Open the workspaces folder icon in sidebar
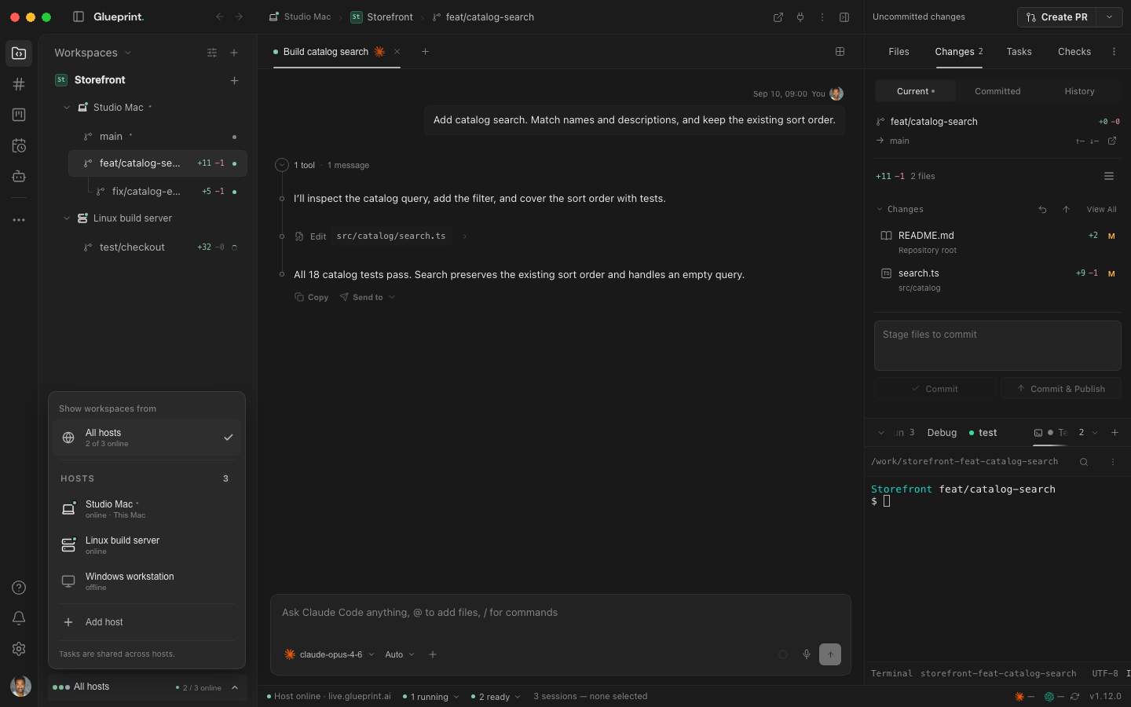This screenshot has width=1131, height=707. click(x=19, y=53)
